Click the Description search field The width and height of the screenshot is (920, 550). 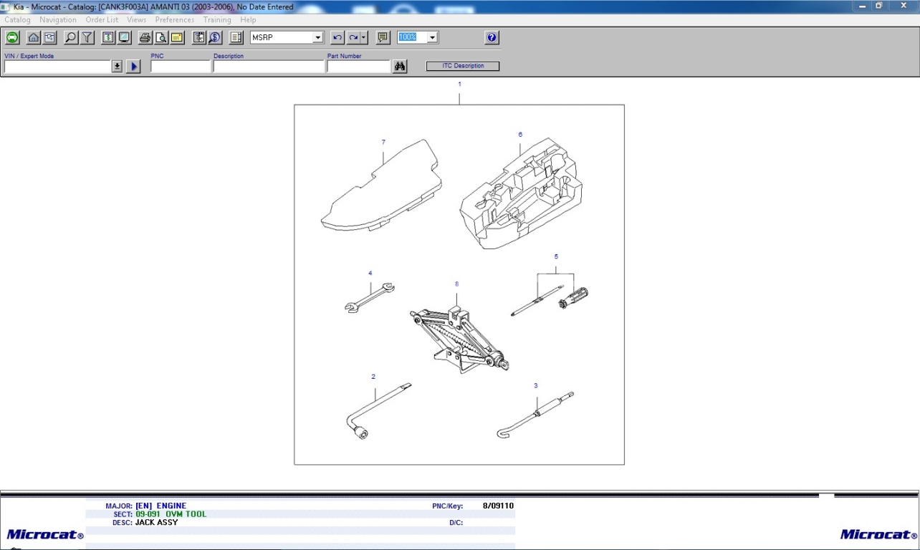click(269, 66)
